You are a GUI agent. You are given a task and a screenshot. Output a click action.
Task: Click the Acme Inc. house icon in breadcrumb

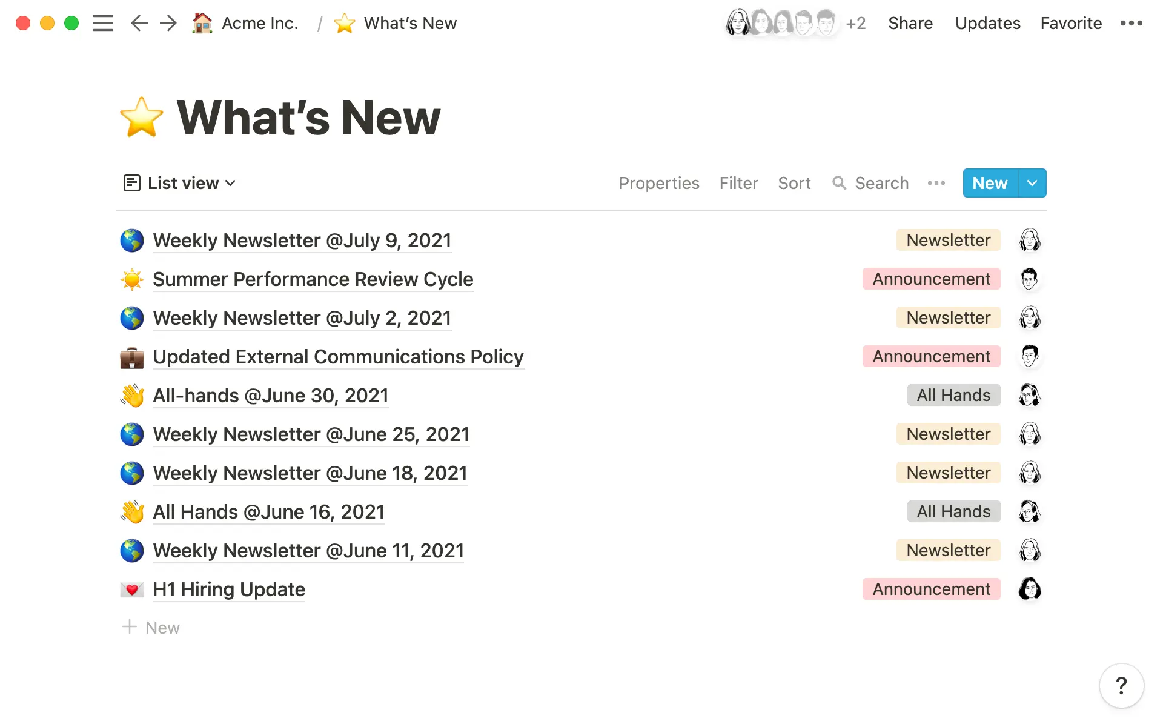[x=202, y=23]
